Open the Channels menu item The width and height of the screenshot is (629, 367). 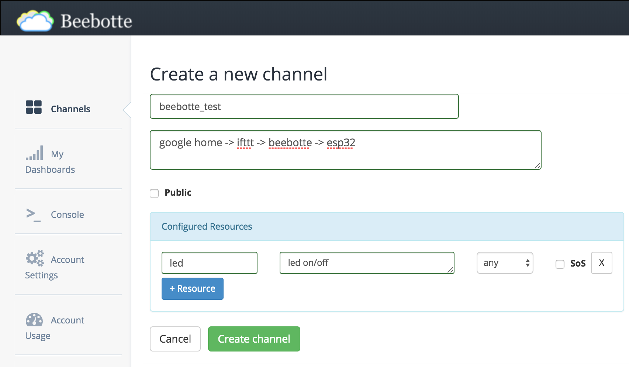click(x=70, y=109)
